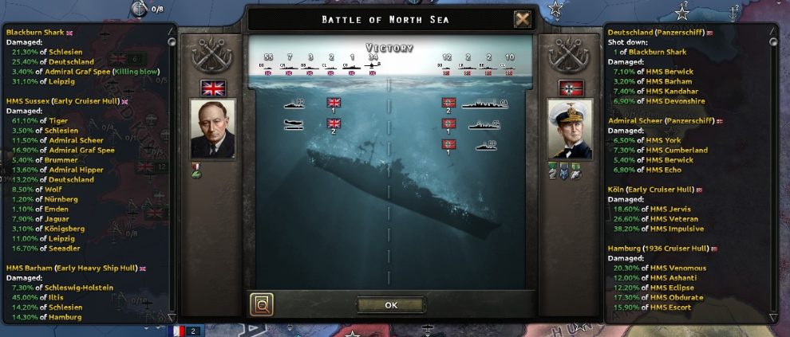Select the German Reich flag above the German admiral
Viewport: 790px width, 337px height.
pyautogui.click(x=571, y=88)
